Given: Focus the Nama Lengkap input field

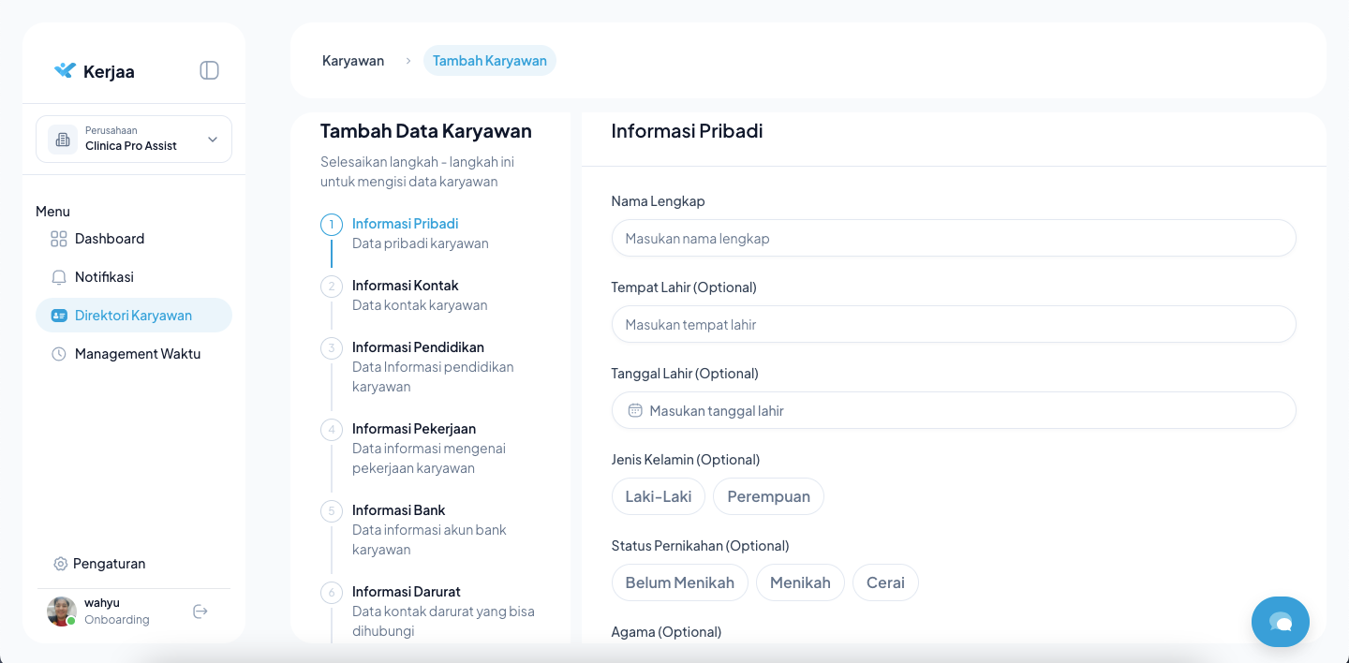Looking at the screenshot, I should pyautogui.click(x=953, y=238).
